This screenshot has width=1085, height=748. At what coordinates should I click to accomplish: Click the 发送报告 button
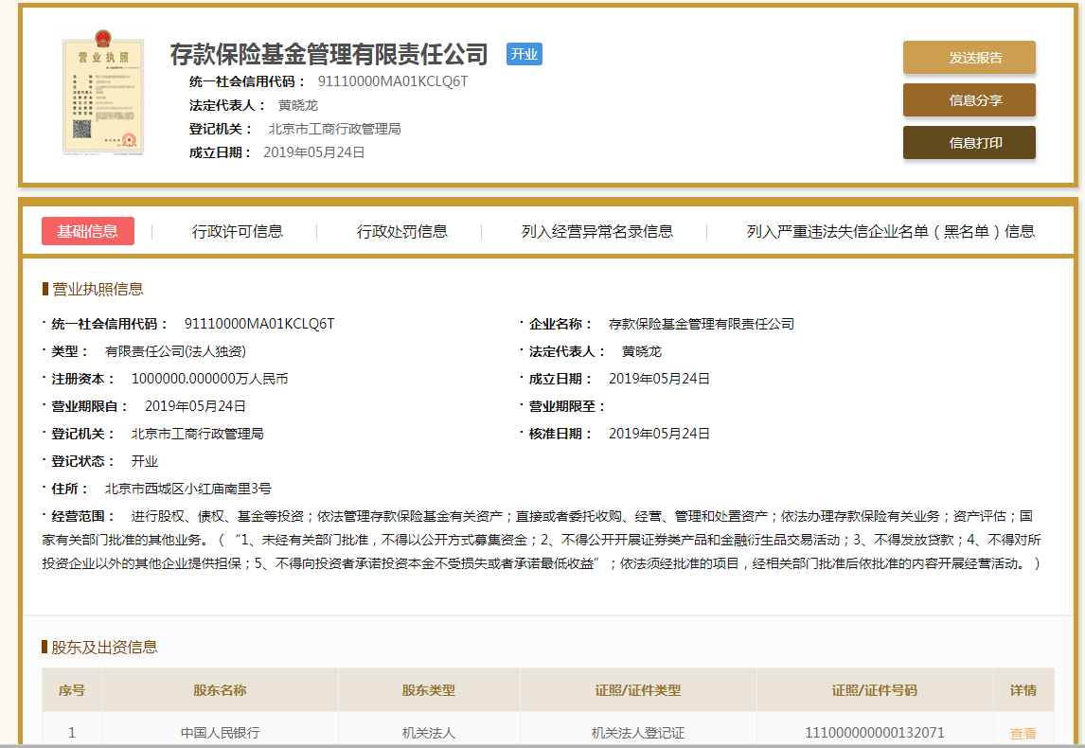coord(969,57)
